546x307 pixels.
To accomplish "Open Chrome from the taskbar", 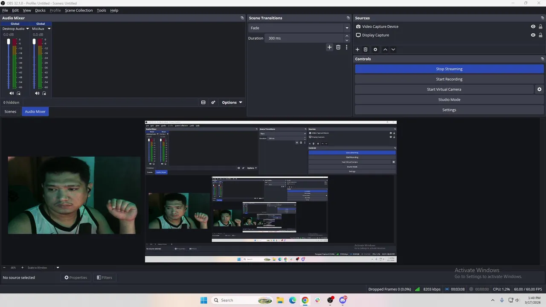I will [x=305, y=300].
